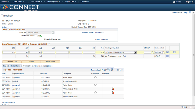Open Report Time breadcrumb menu
The width and height of the screenshot is (195, 109).
click(x=71, y=2)
